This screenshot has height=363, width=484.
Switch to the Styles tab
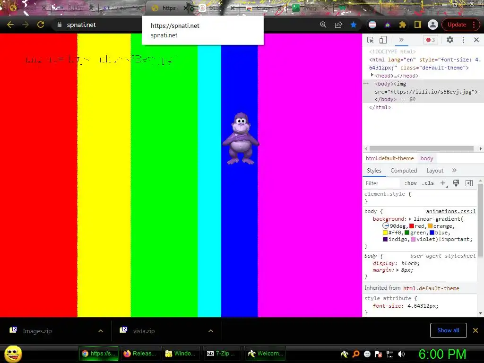[x=374, y=171]
